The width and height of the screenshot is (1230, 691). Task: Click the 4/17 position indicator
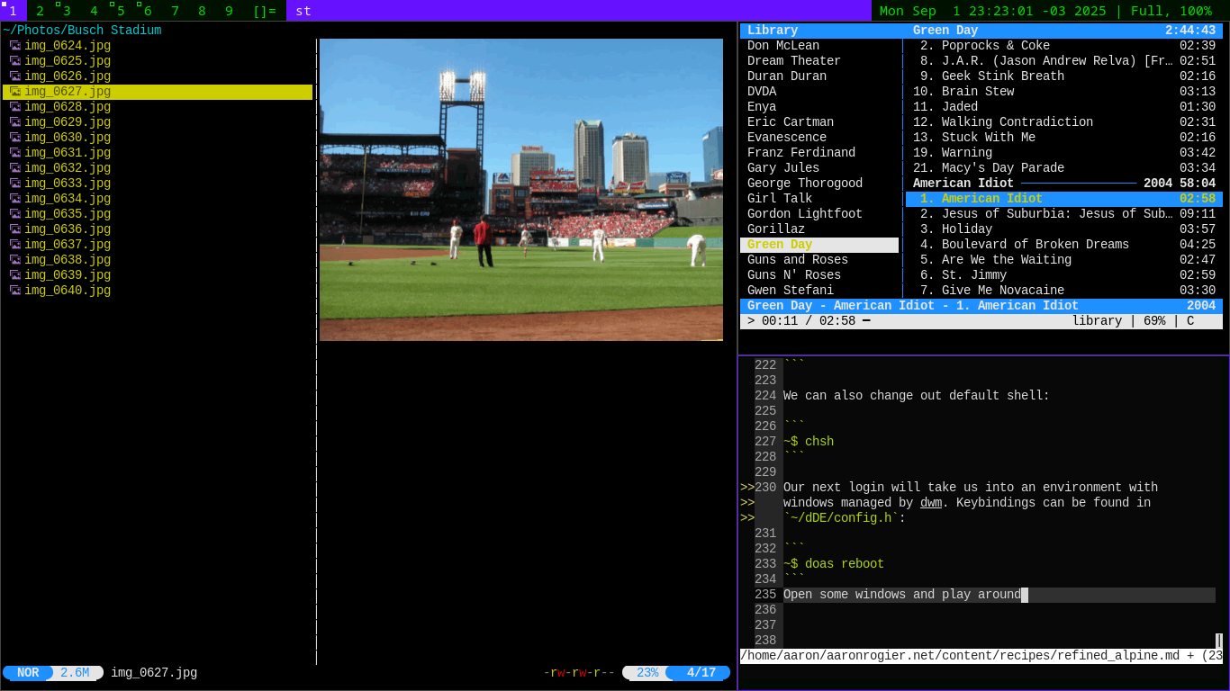(x=701, y=673)
